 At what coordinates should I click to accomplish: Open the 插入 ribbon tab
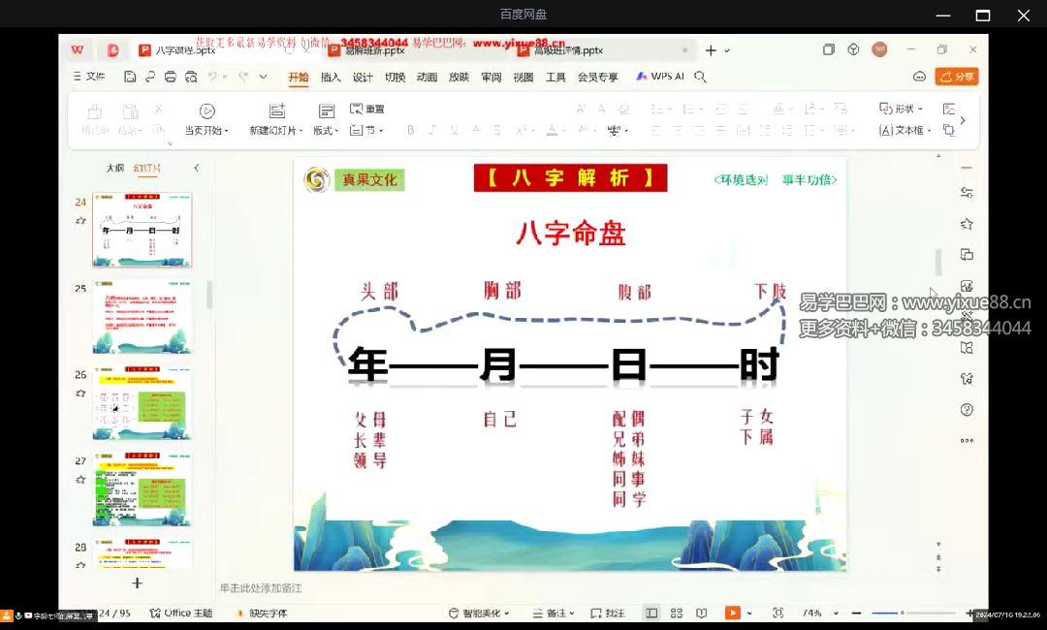tap(331, 77)
